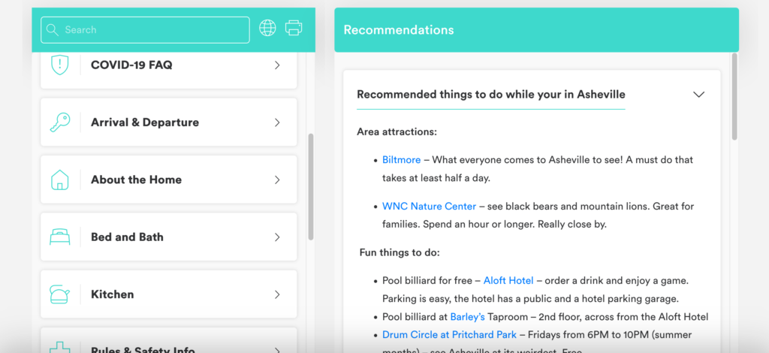Click 'Recommended things to do while your in Asheville' title
The height and width of the screenshot is (353, 769).
pos(491,94)
